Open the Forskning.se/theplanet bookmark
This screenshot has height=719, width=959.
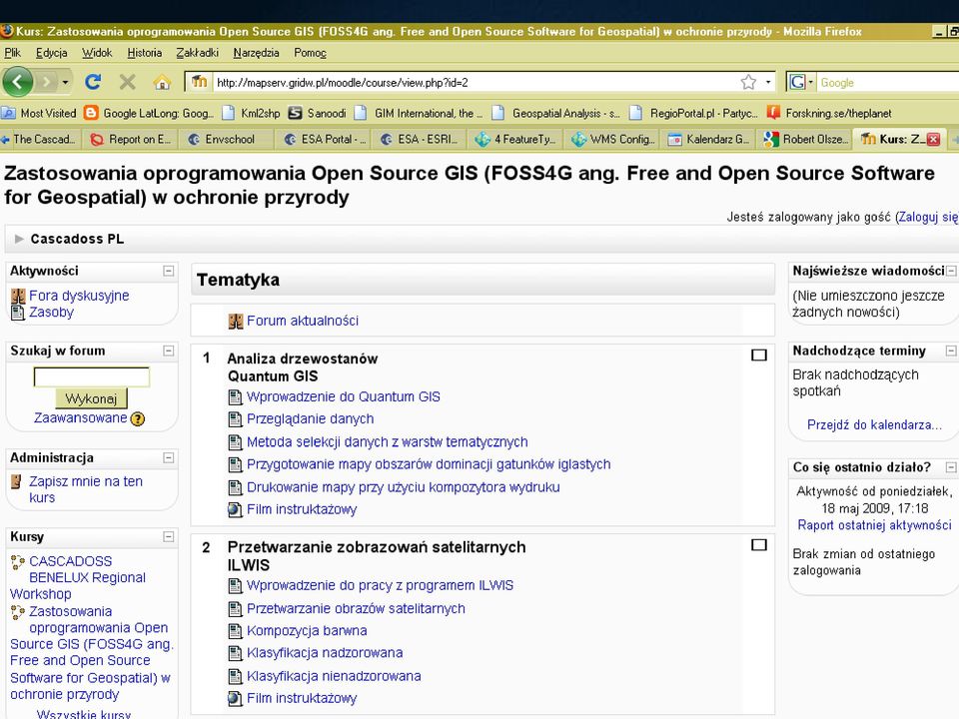[x=829, y=113]
